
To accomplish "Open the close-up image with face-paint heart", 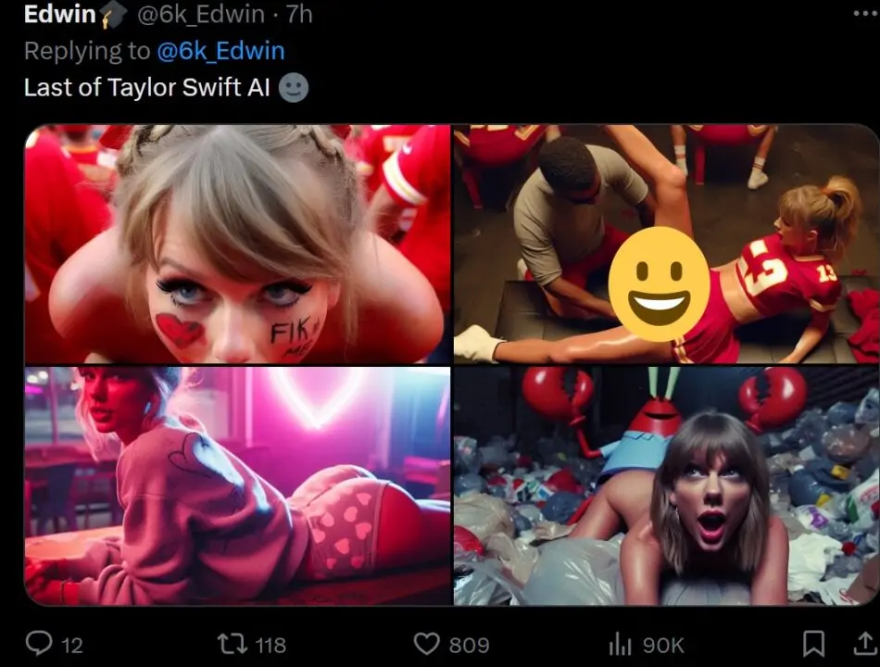I will point(238,245).
